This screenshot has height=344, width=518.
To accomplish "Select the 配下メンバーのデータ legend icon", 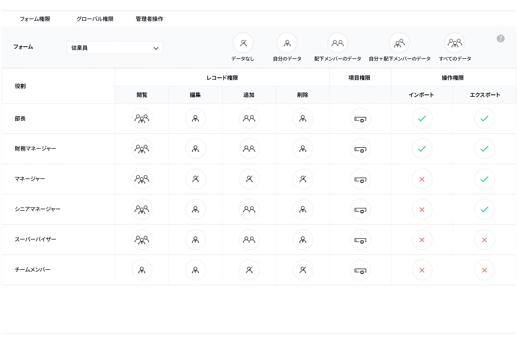I will (338, 43).
